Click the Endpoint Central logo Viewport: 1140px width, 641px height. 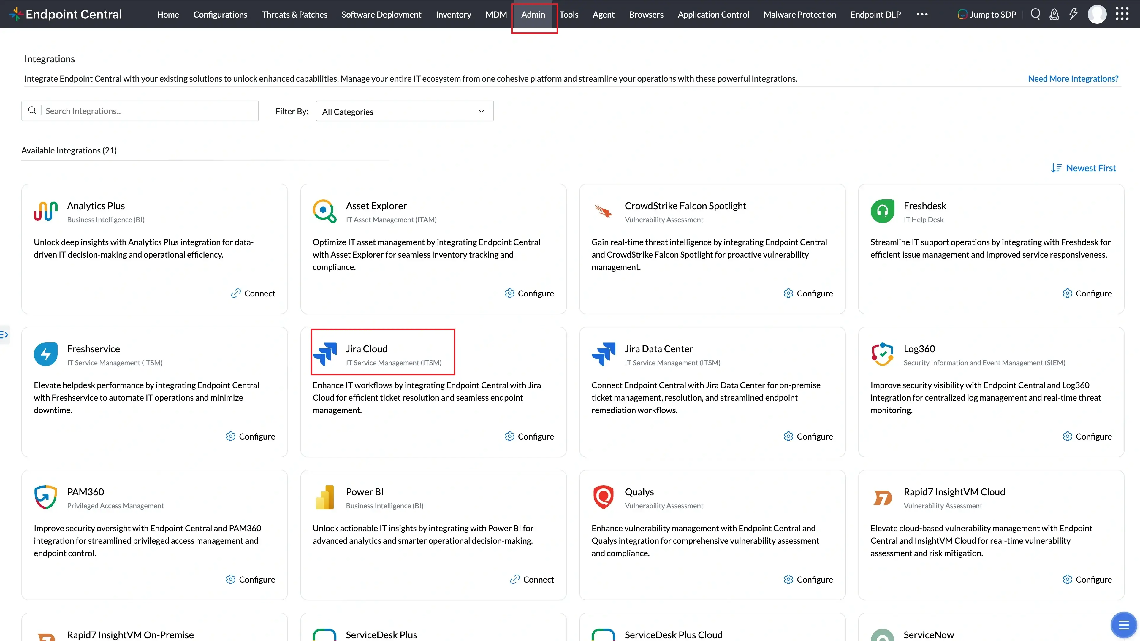pos(66,14)
